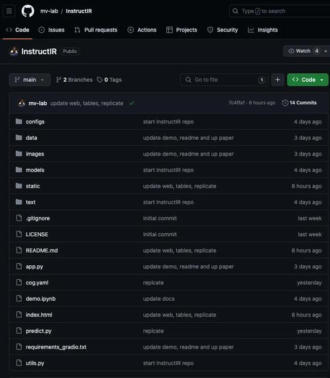Click folder icon of the data row
Screen dimensions: 330x378
(19, 138)
